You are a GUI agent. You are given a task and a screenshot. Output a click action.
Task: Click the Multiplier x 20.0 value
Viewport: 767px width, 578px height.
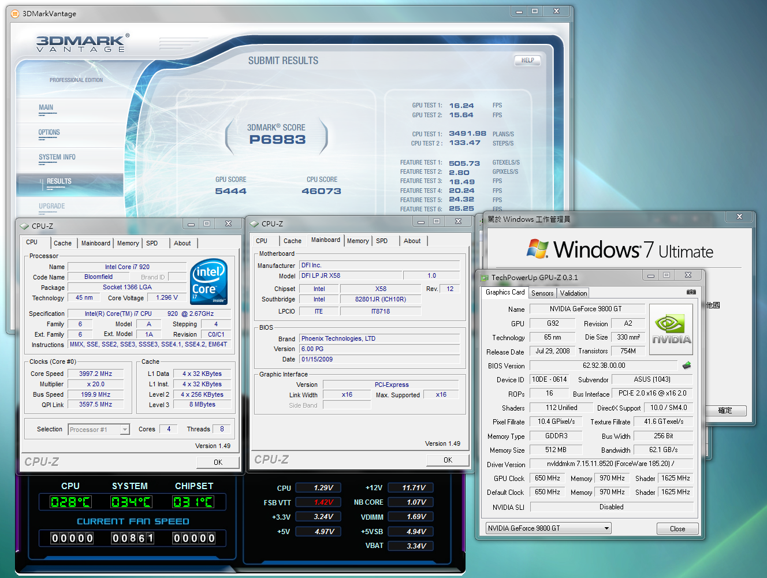pos(95,384)
